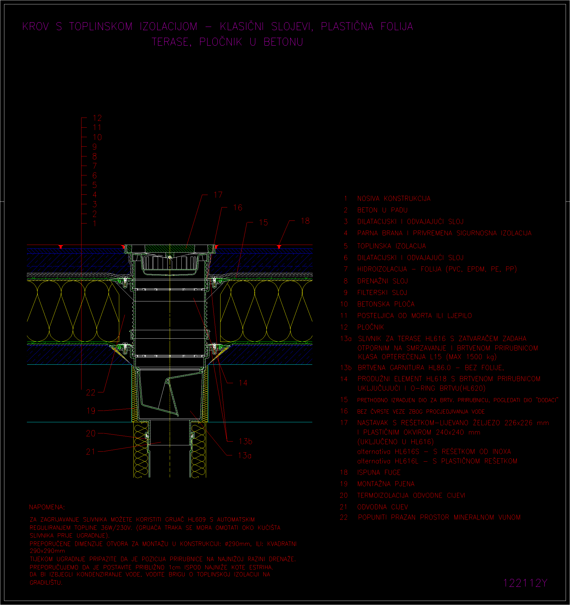
Task: Select callout label 17 above the drain
Action: click(x=218, y=195)
